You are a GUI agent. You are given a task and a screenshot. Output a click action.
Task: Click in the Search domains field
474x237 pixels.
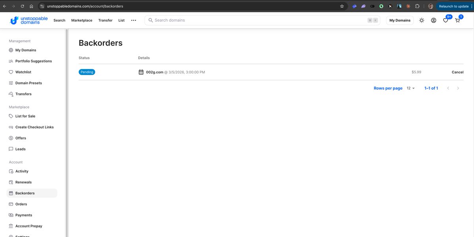click(x=262, y=20)
